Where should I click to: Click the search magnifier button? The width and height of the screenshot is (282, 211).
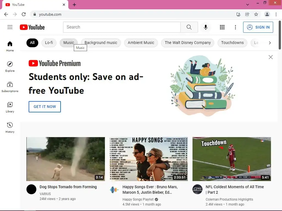click(x=189, y=27)
